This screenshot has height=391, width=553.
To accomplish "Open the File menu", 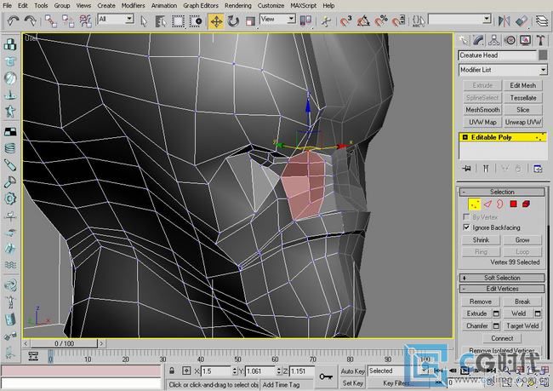I will pos(7,6).
